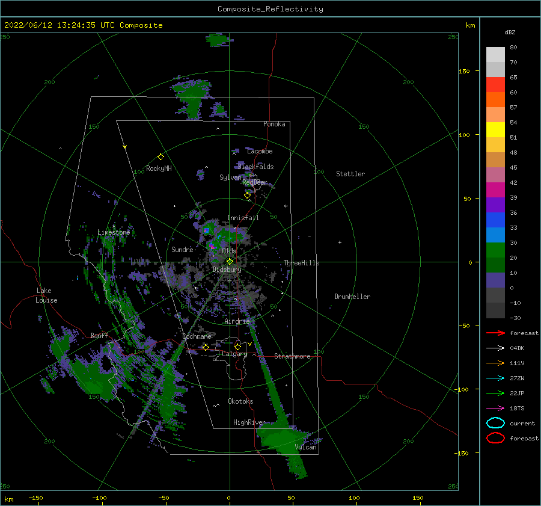Click the Limestone label
541x506 pixels.
point(114,232)
